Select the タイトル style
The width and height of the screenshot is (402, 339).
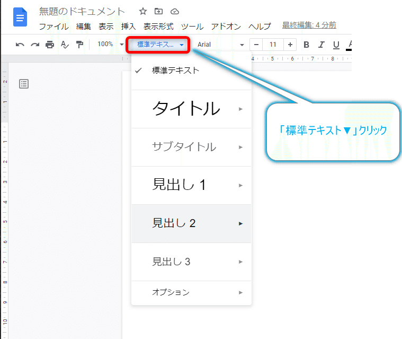point(191,109)
